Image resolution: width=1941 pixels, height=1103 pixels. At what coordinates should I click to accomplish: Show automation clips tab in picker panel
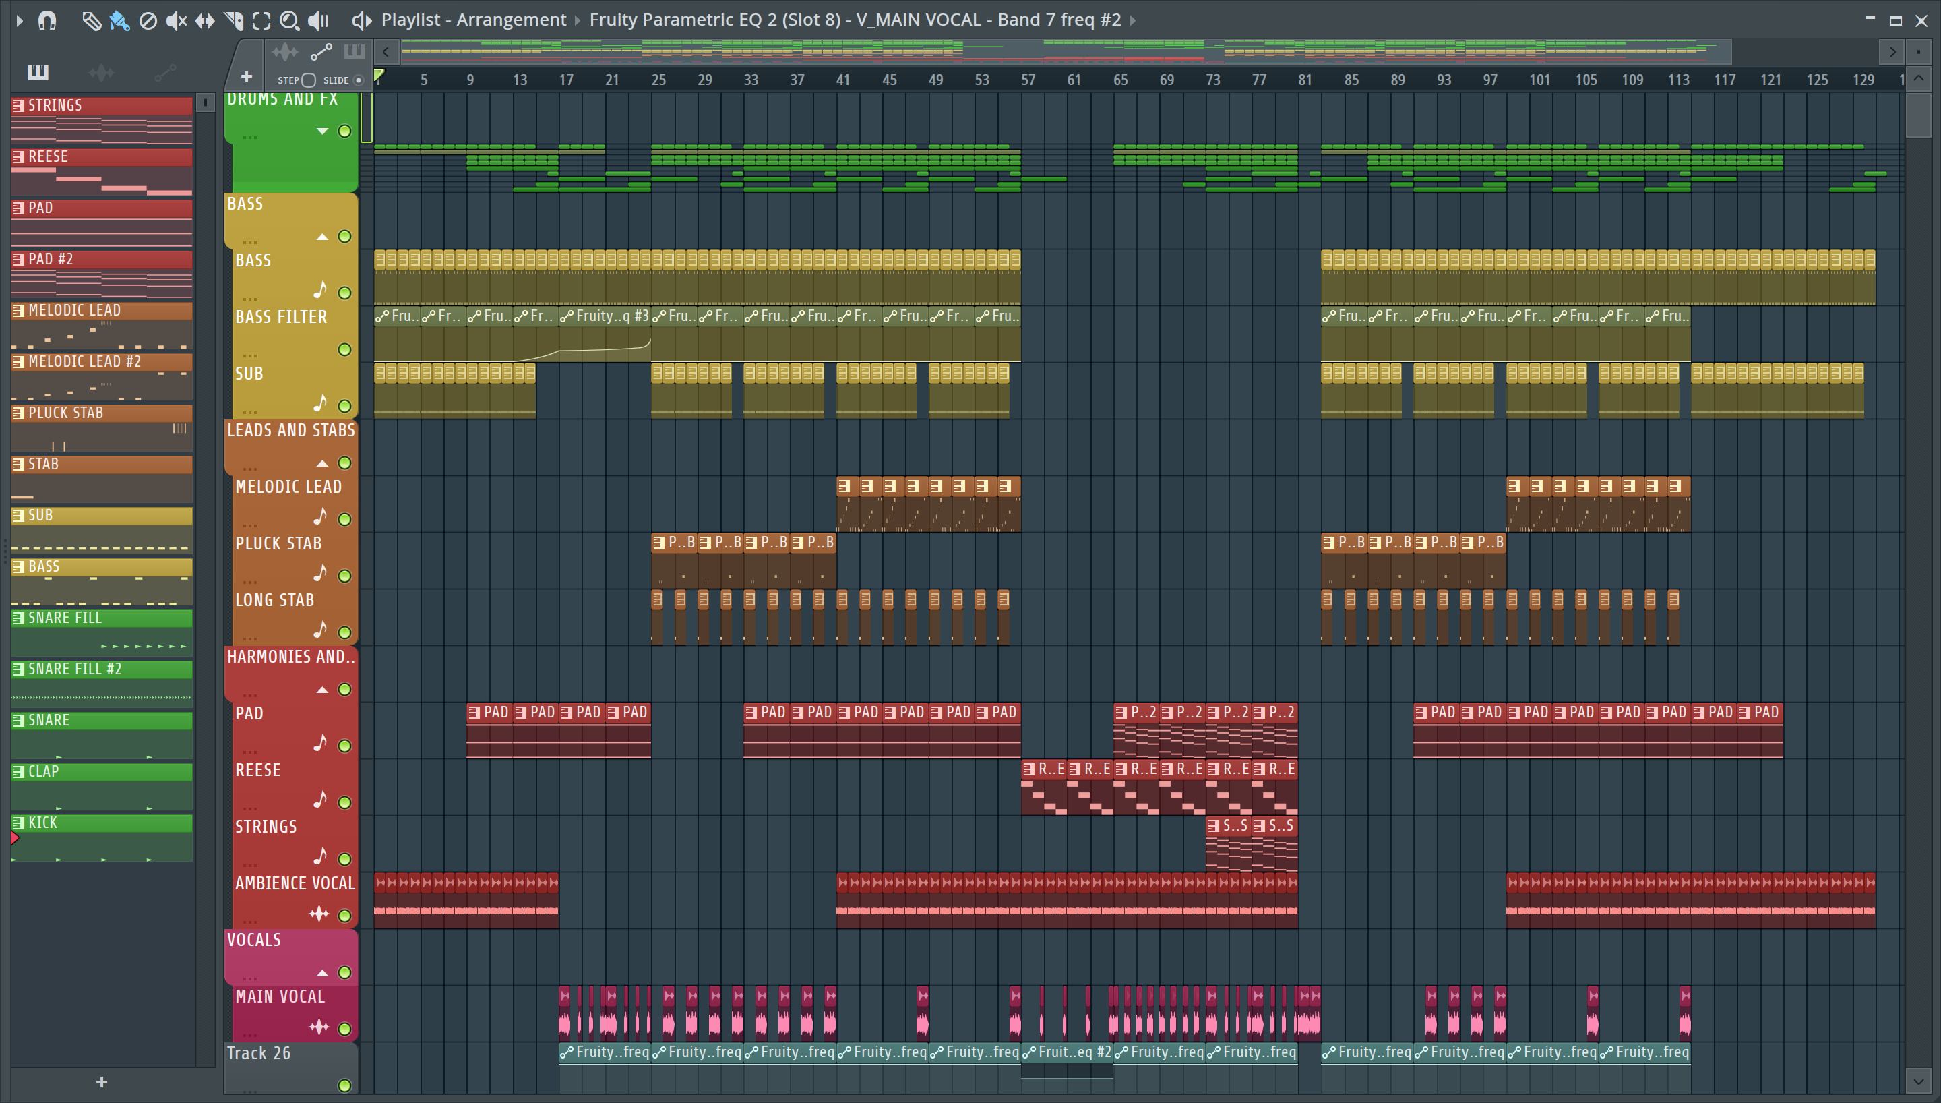tap(165, 72)
